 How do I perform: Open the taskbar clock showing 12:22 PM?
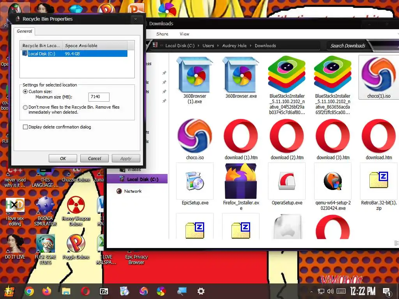point(363,291)
